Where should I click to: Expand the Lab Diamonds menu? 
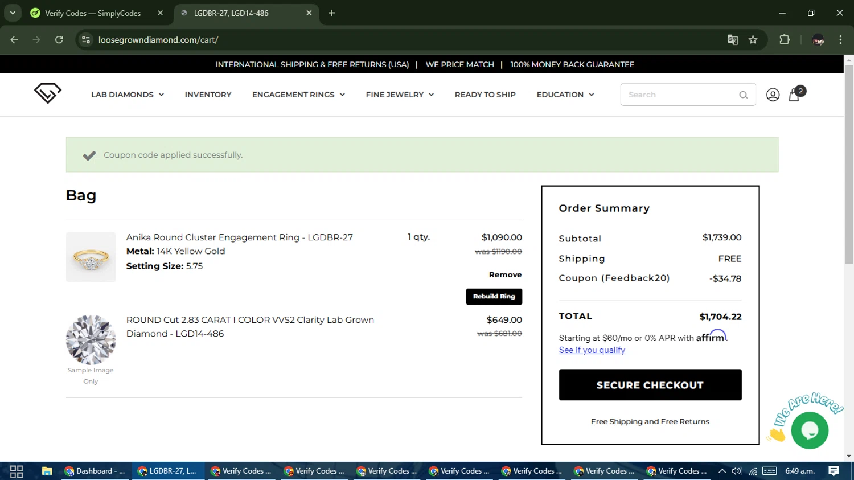point(128,95)
